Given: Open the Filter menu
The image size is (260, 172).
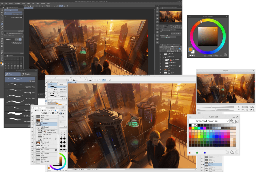Looking at the screenshot, I should pyautogui.click(x=81, y=78).
